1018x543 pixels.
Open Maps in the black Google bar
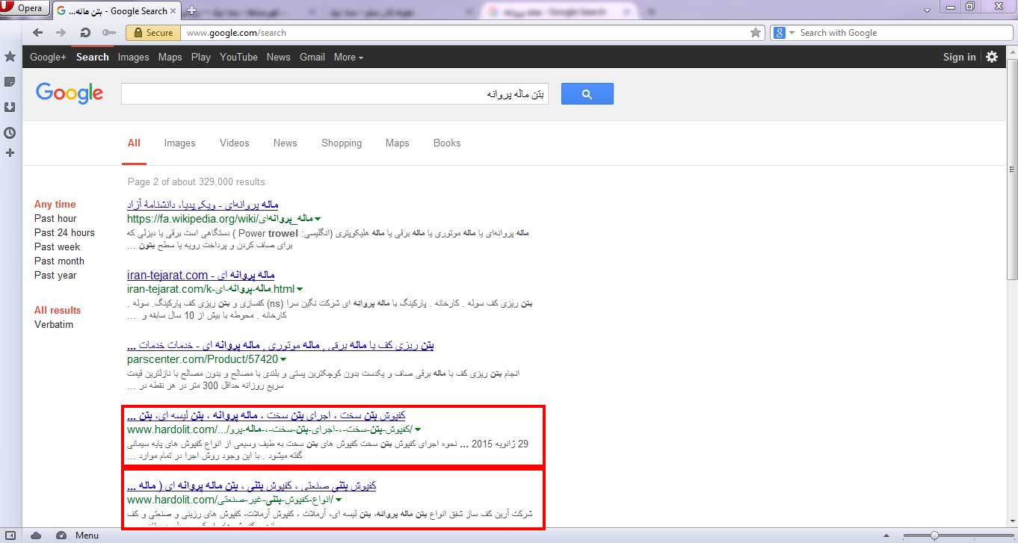pos(170,57)
